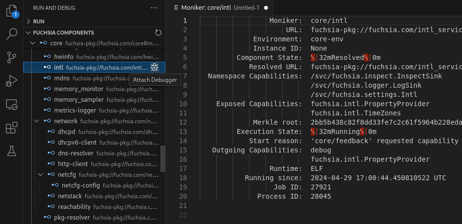Click the file icon on Moniker tab

tap(176, 8)
